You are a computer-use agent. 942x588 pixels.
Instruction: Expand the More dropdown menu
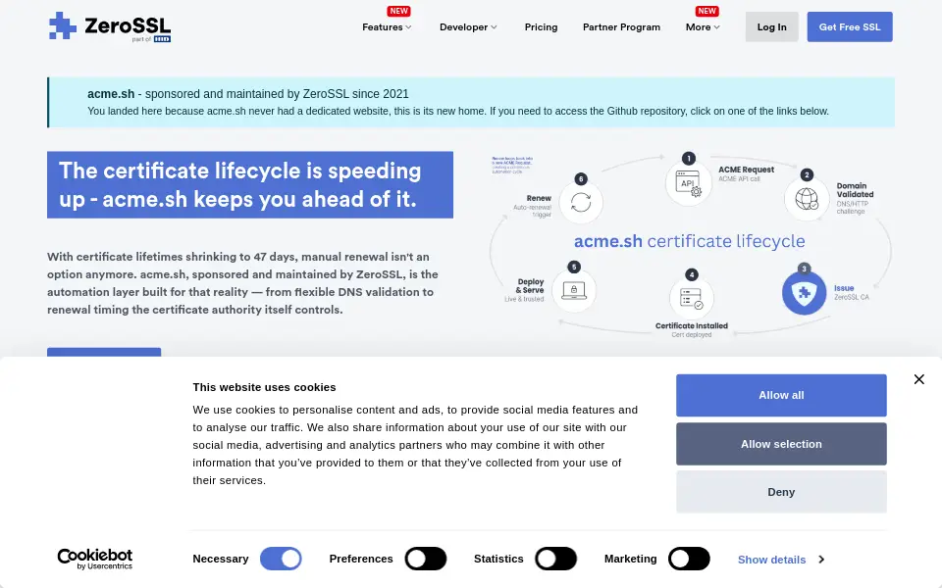(x=703, y=27)
